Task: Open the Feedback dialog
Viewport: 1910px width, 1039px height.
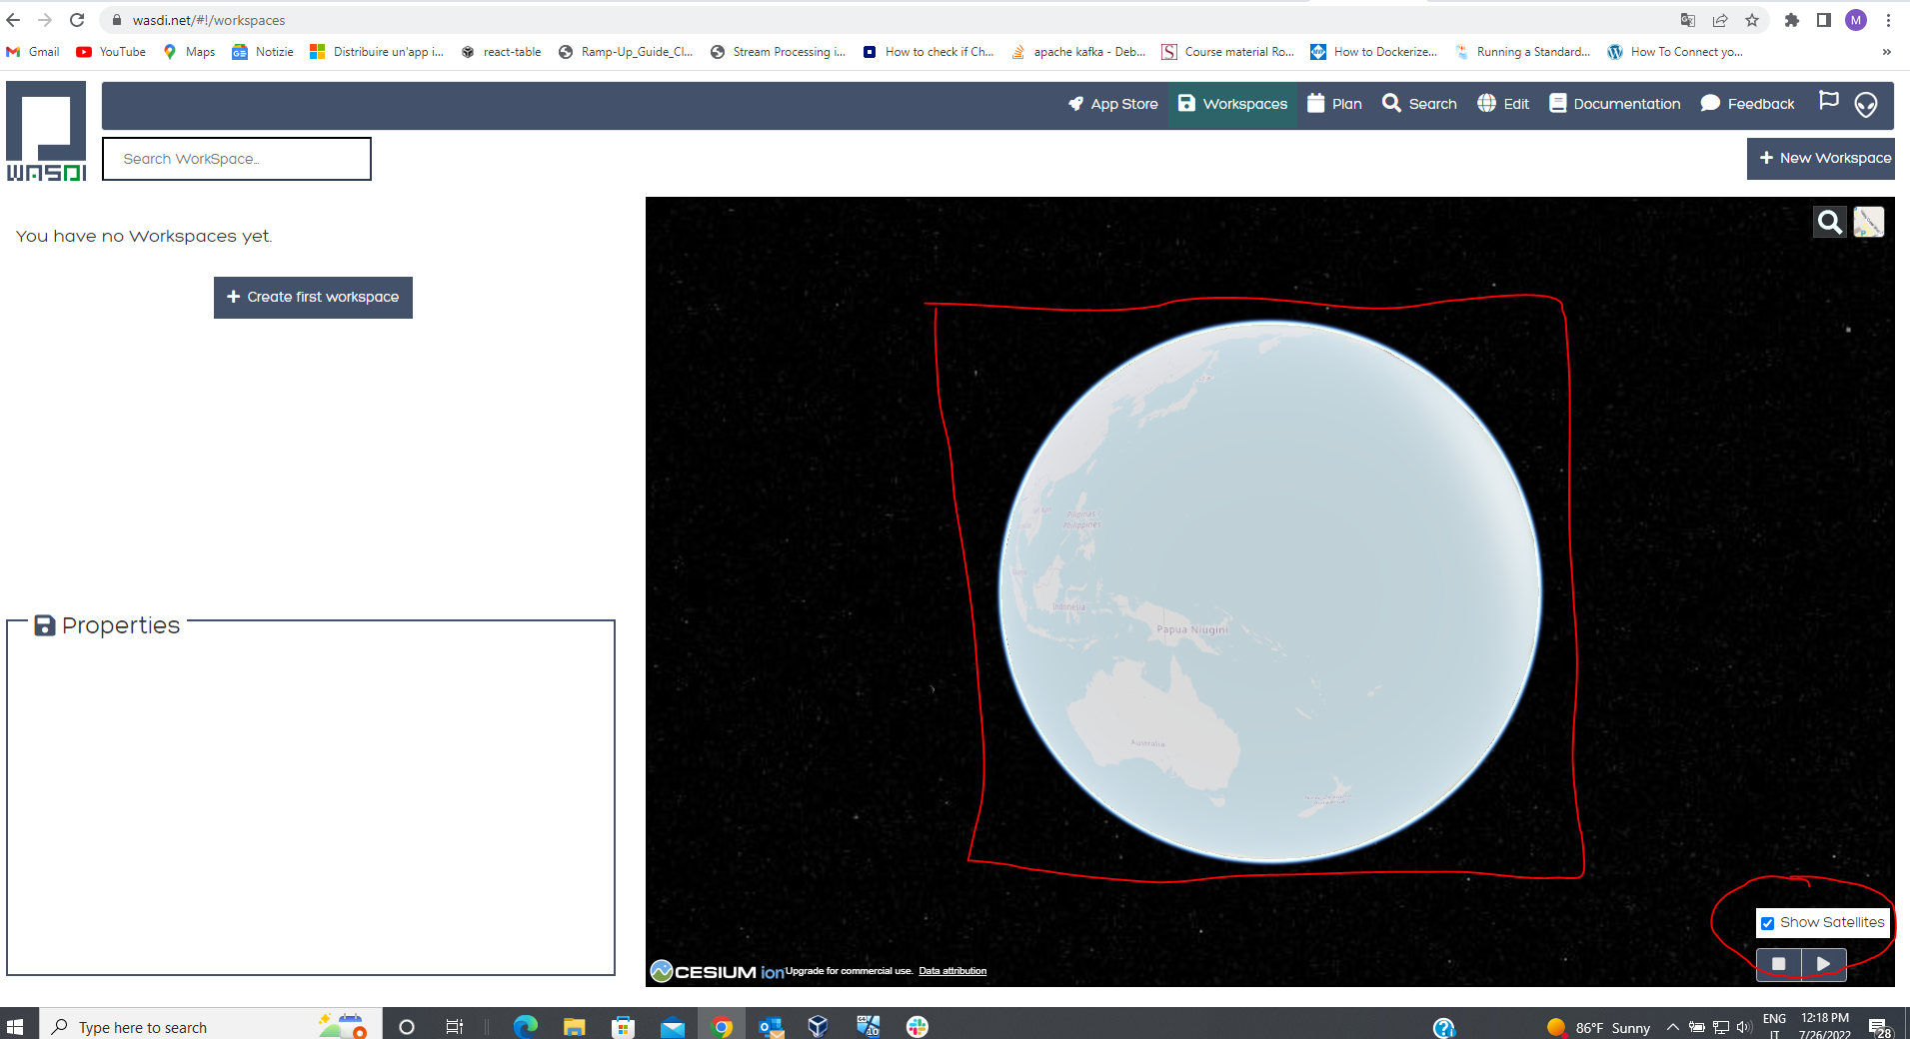Action: tap(1747, 104)
